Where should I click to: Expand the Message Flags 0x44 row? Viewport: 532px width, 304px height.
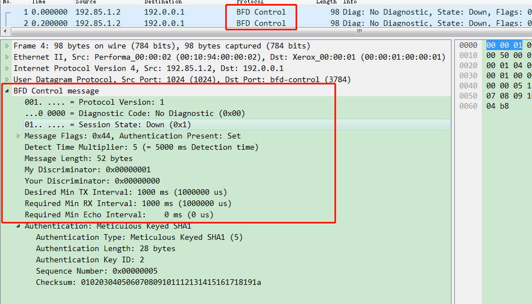pos(19,136)
